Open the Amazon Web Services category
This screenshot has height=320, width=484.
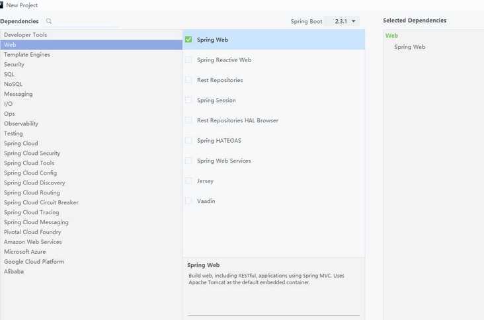click(x=32, y=242)
